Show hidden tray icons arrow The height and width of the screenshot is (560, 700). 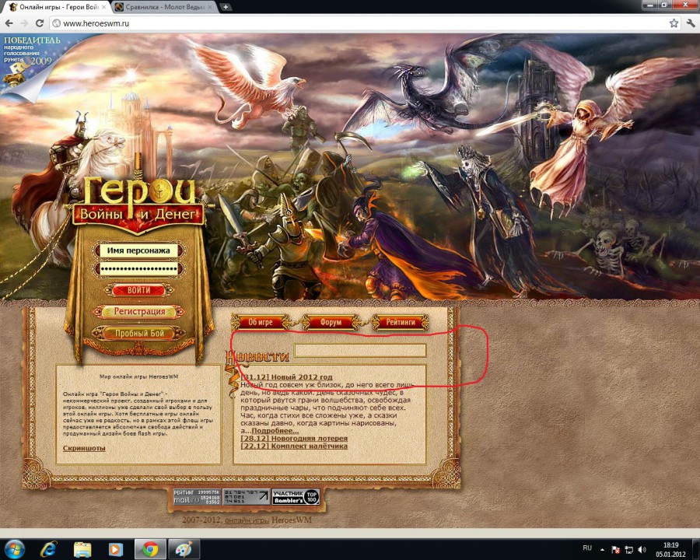pos(602,549)
